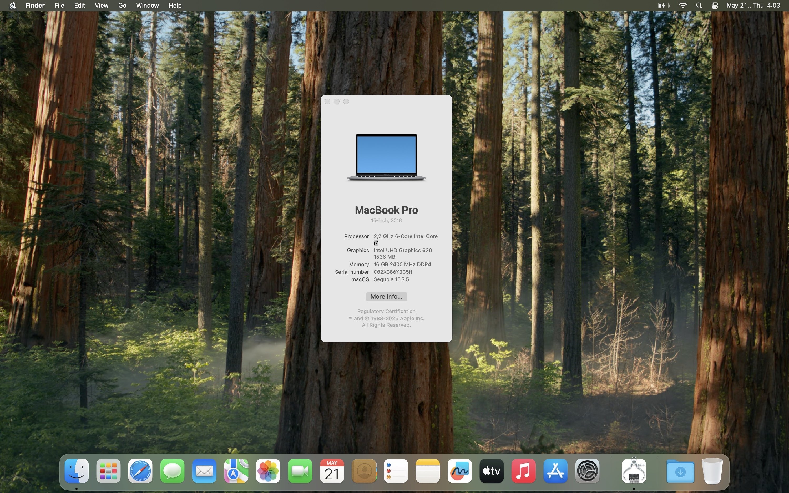Open Spotlight search from the menu bar
The image size is (789, 493).
[x=699, y=6]
